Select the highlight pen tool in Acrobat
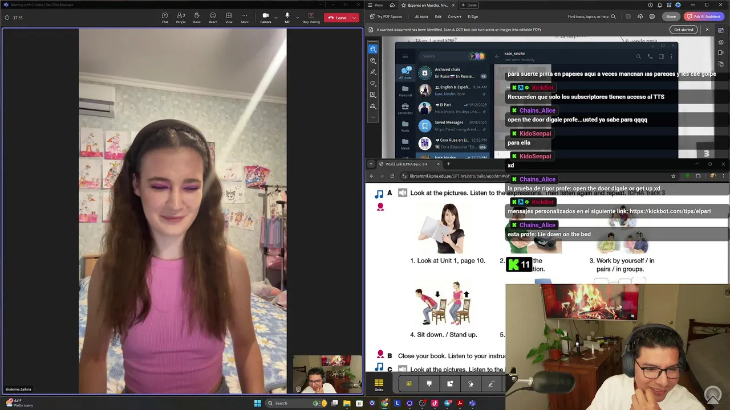This screenshot has height=410, width=730. tap(373, 72)
